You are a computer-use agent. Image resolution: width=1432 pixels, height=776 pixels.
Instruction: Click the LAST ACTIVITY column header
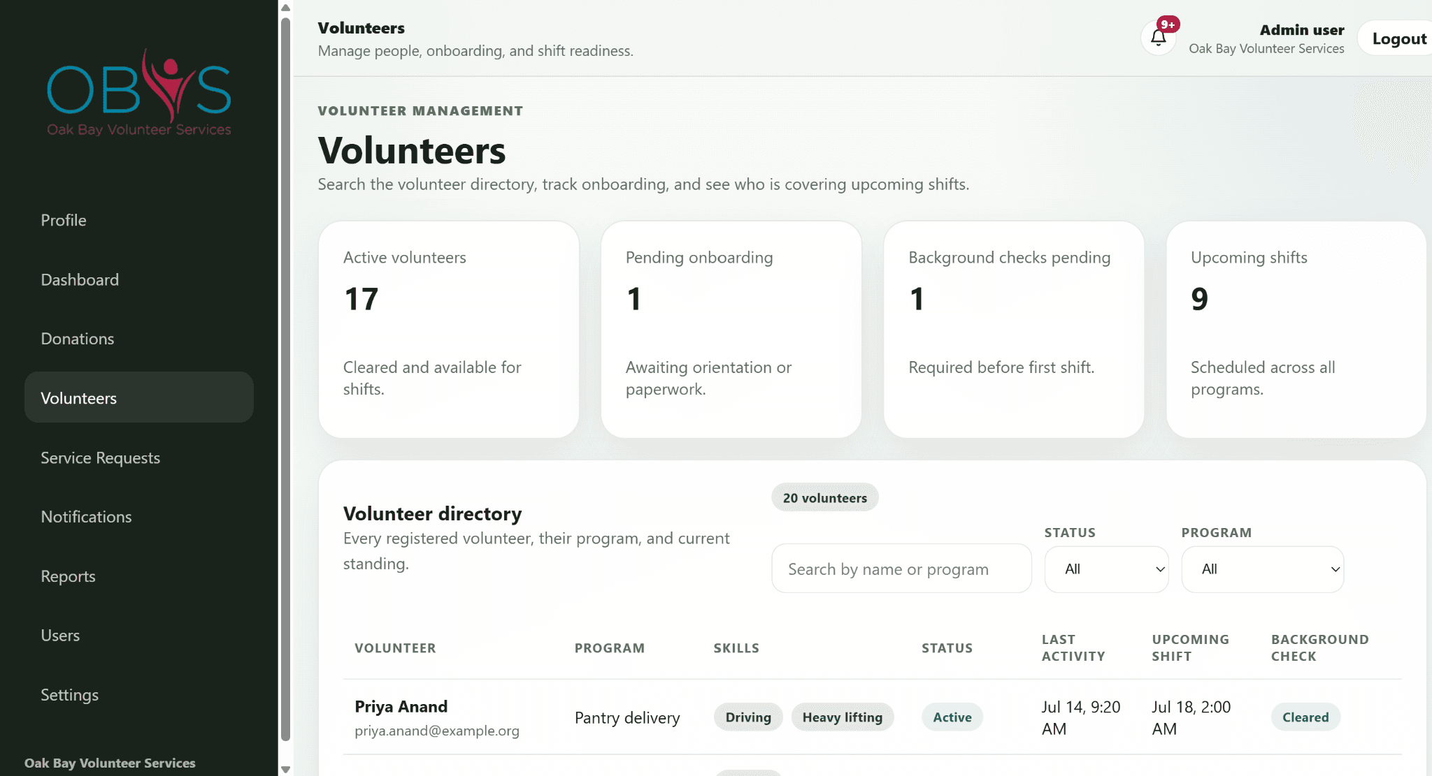point(1073,648)
